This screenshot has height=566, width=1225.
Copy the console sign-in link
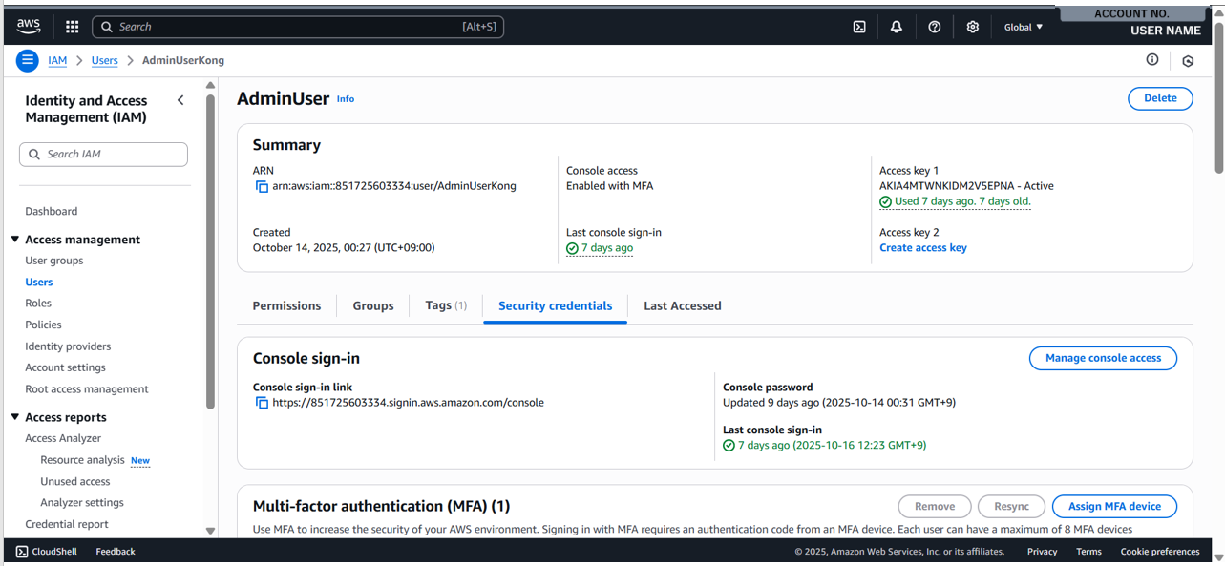tap(262, 403)
